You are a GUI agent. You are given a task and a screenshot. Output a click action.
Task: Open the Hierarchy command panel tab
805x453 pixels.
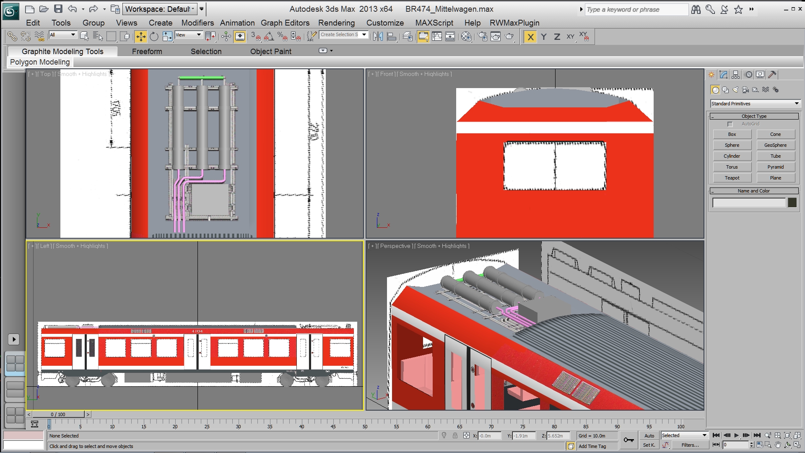point(735,75)
